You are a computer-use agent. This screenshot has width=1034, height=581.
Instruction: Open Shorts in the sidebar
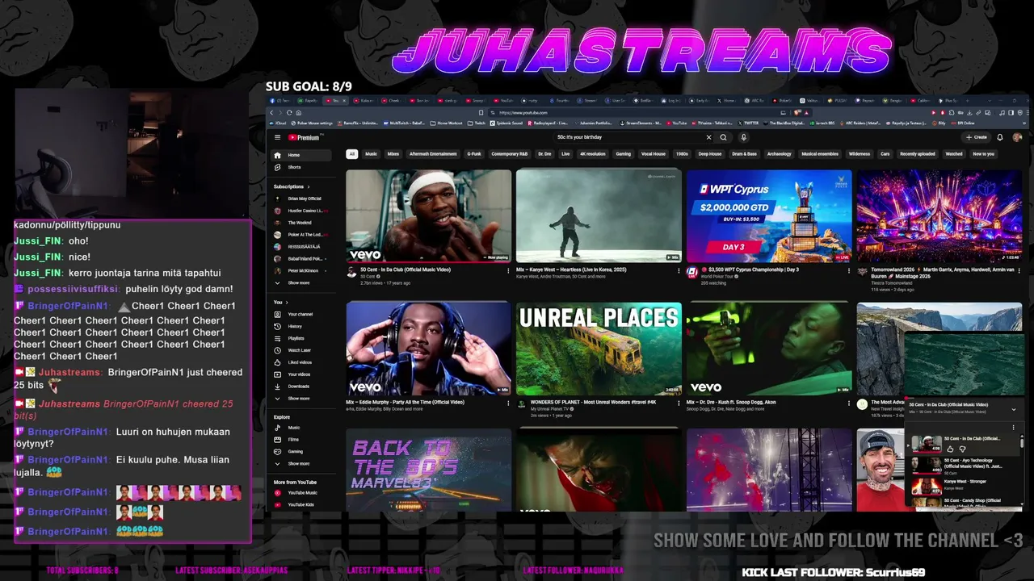point(301,167)
